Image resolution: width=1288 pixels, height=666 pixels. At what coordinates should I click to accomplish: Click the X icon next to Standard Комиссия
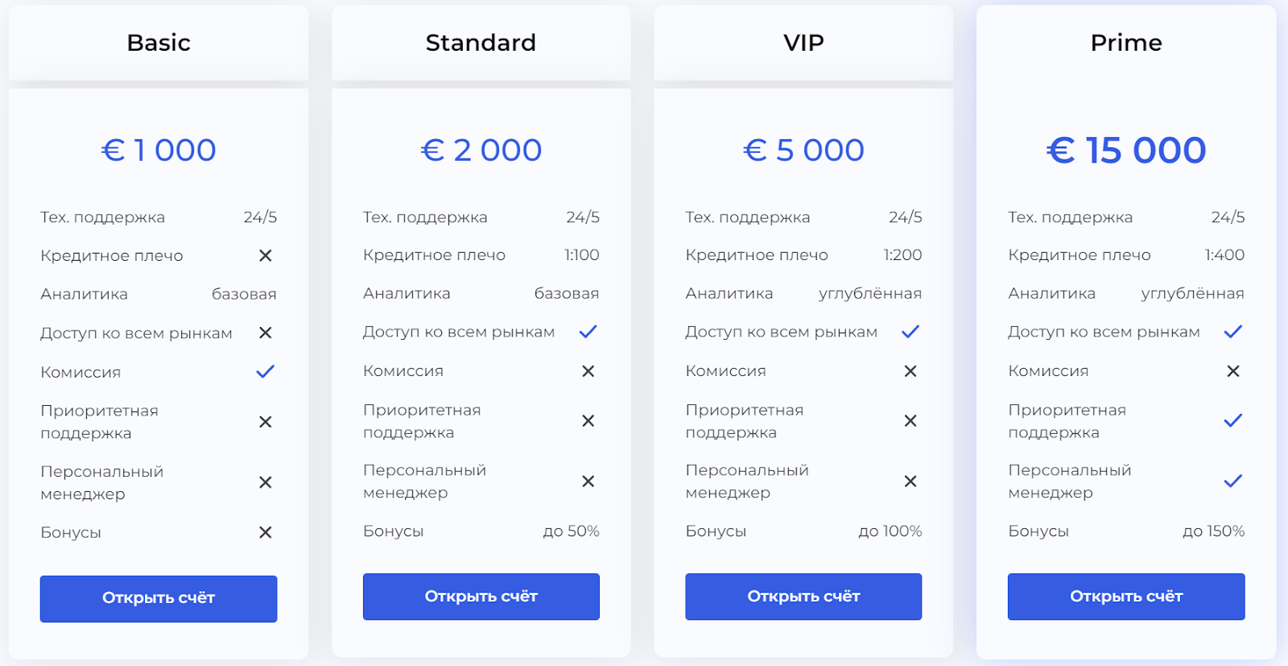tap(588, 371)
